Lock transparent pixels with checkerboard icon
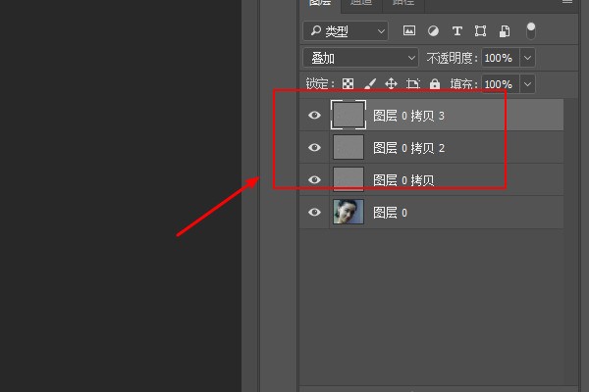589x392 pixels. (x=348, y=84)
